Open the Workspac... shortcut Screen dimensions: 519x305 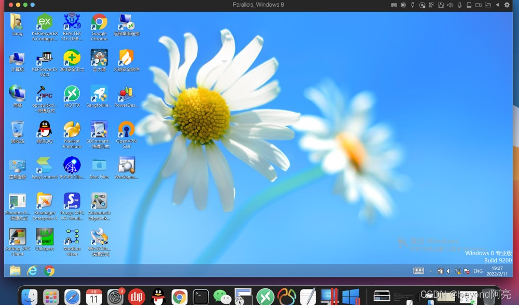coord(127,168)
